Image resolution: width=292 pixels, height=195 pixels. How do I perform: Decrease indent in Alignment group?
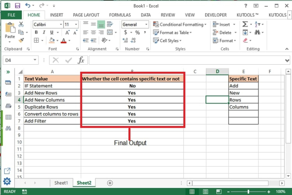point(86,40)
